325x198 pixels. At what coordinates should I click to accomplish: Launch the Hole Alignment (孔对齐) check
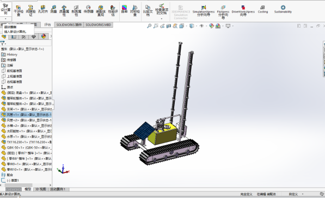[x=43, y=9]
